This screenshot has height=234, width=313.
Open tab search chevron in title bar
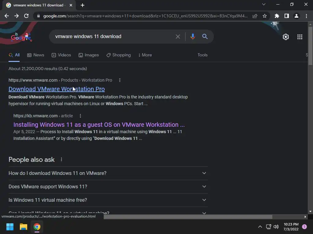coord(264,4)
